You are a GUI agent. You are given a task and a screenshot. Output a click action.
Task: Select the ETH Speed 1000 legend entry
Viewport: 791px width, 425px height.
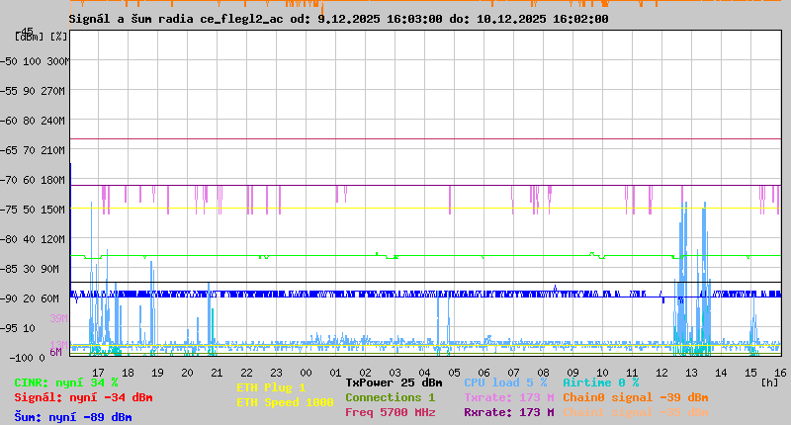click(285, 402)
